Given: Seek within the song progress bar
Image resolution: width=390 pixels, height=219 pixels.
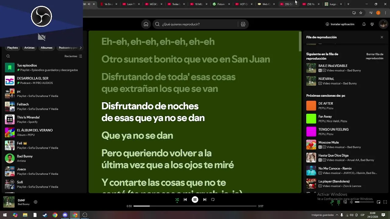Looking at the screenshot, I should pos(195,206).
